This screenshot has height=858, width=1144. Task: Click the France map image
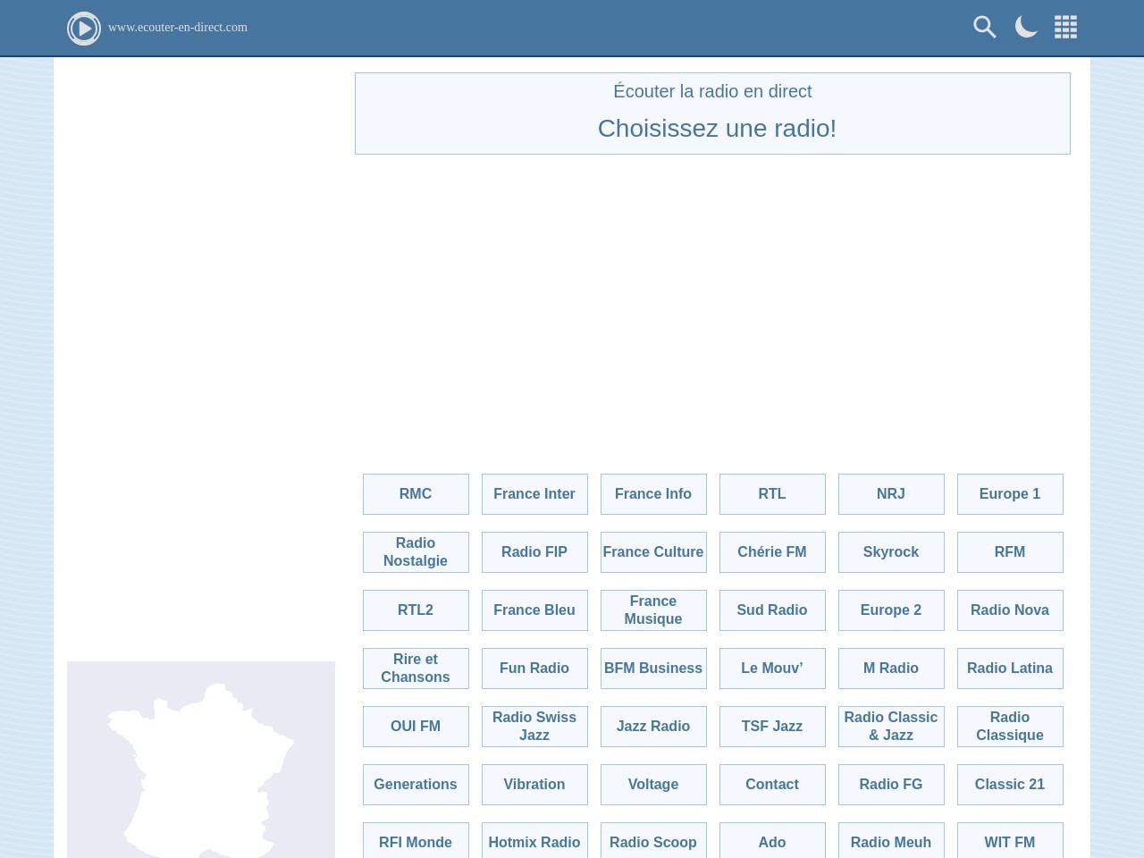(x=201, y=760)
